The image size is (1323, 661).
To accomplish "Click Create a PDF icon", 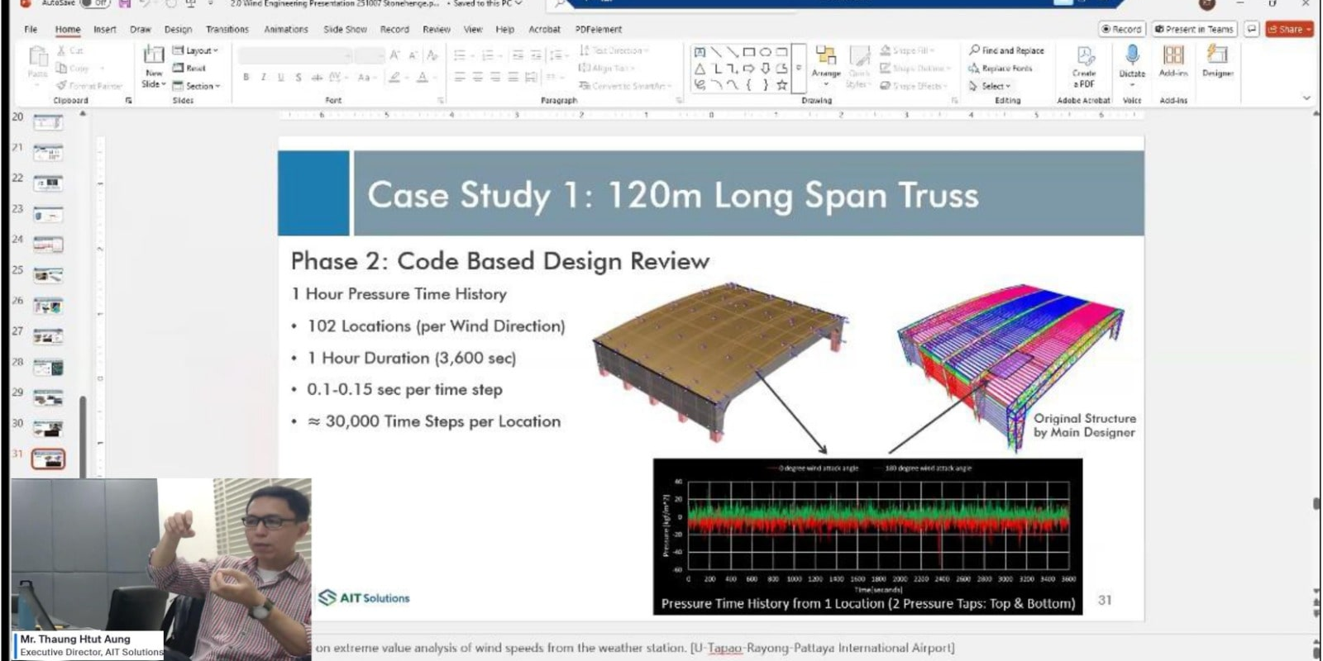I will pos(1084,59).
